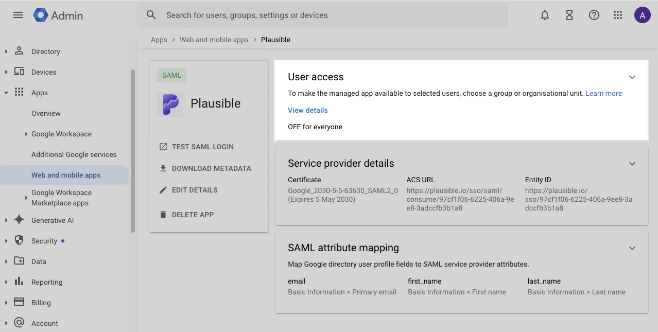
Task: Click the edit details pencil icon
Action: coord(163,190)
